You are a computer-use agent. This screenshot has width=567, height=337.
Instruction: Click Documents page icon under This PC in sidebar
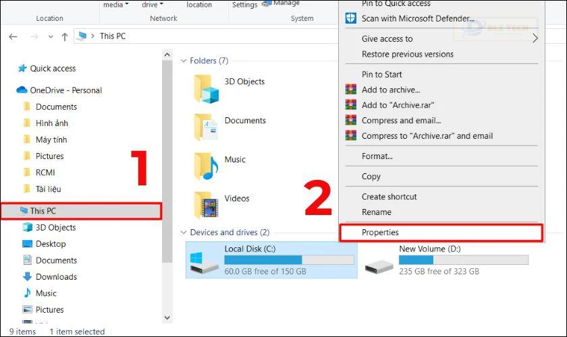coord(28,260)
